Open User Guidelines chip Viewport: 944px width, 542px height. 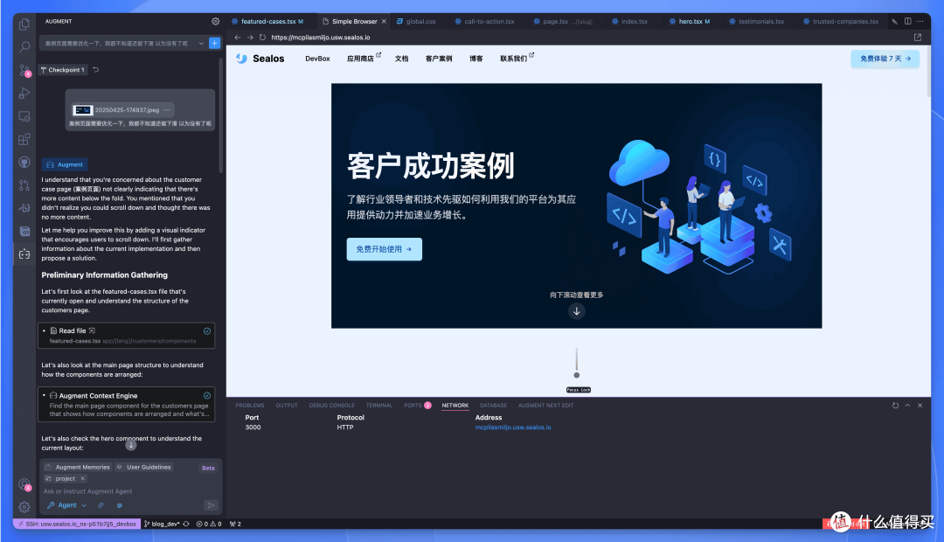(x=144, y=468)
